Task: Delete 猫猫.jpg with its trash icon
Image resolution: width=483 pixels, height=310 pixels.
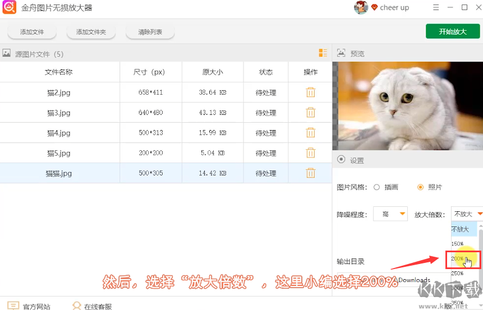Action: [311, 173]
